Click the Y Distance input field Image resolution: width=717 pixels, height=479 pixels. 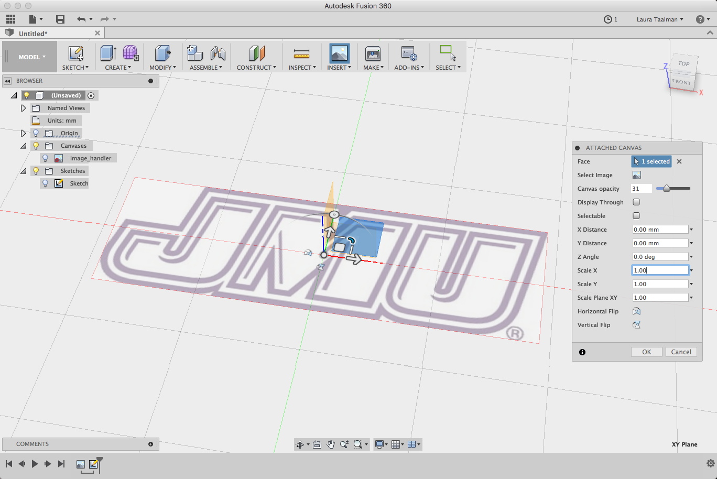click(660, 243)
